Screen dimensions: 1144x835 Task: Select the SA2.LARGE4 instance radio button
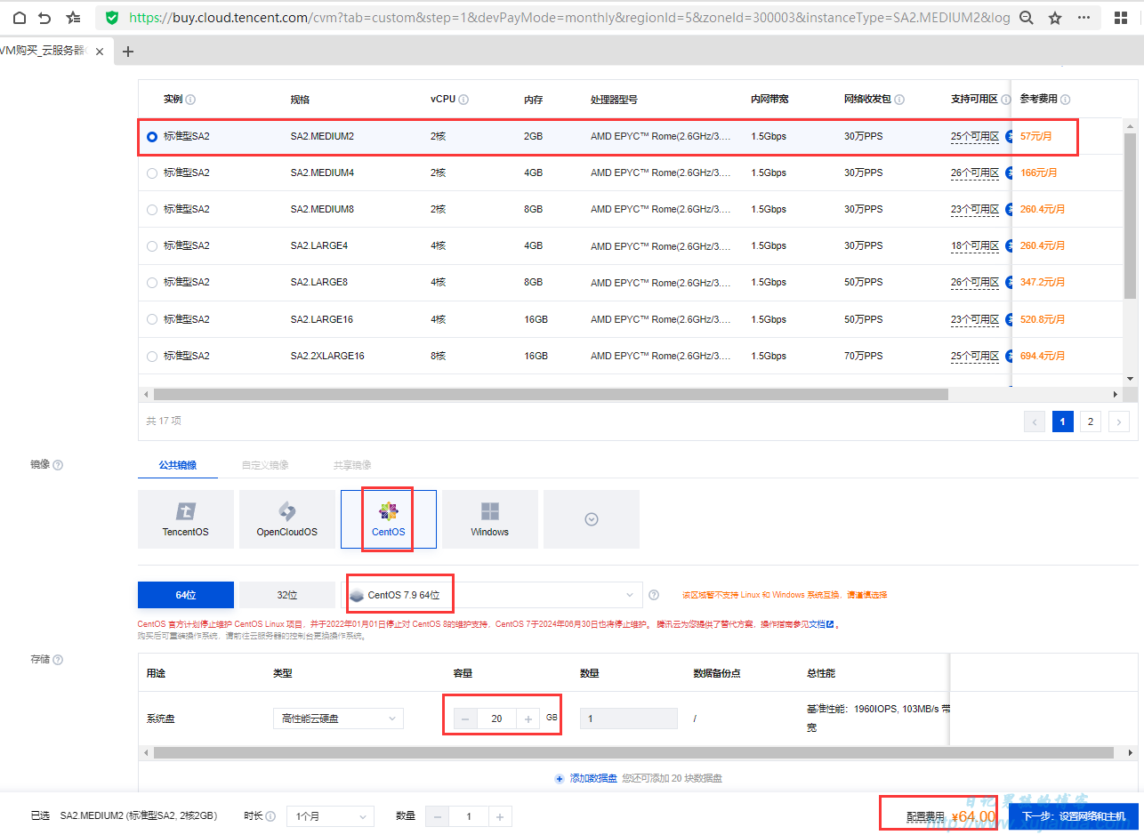pos(152,246)
